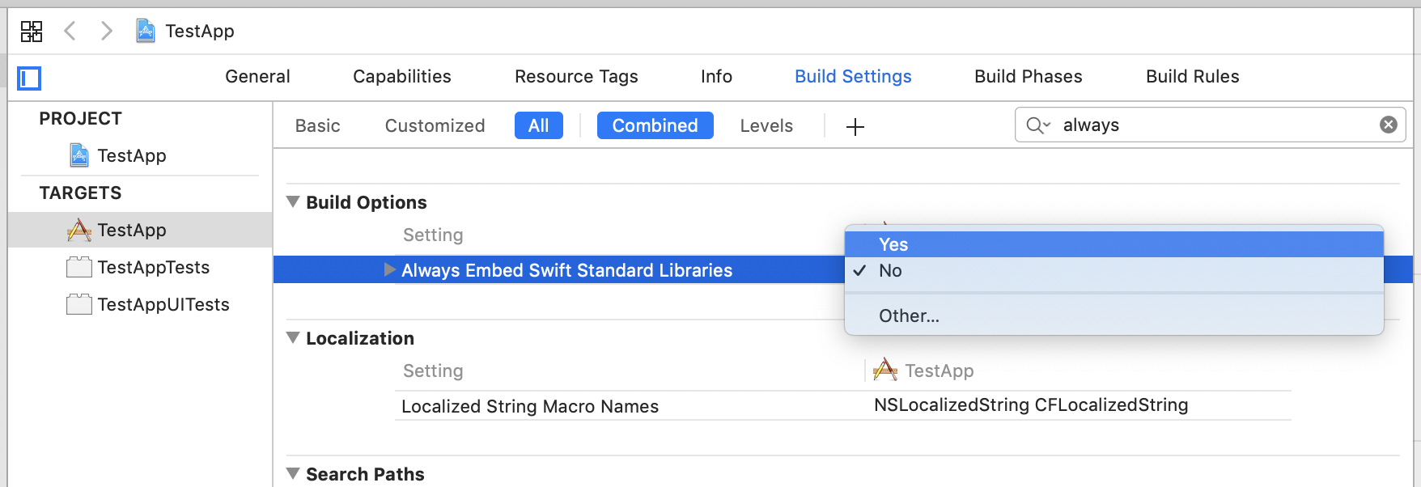The height and width of the screenshot is (487, 1421).
Task: Go back using the left chevron
Action: [70, 32]
